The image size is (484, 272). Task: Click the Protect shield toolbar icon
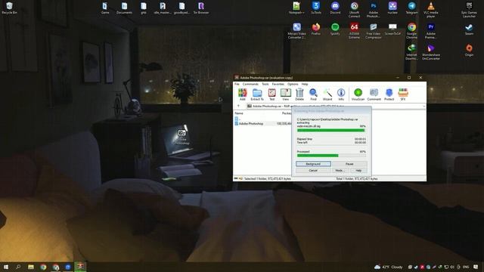(x=389, y=94)
